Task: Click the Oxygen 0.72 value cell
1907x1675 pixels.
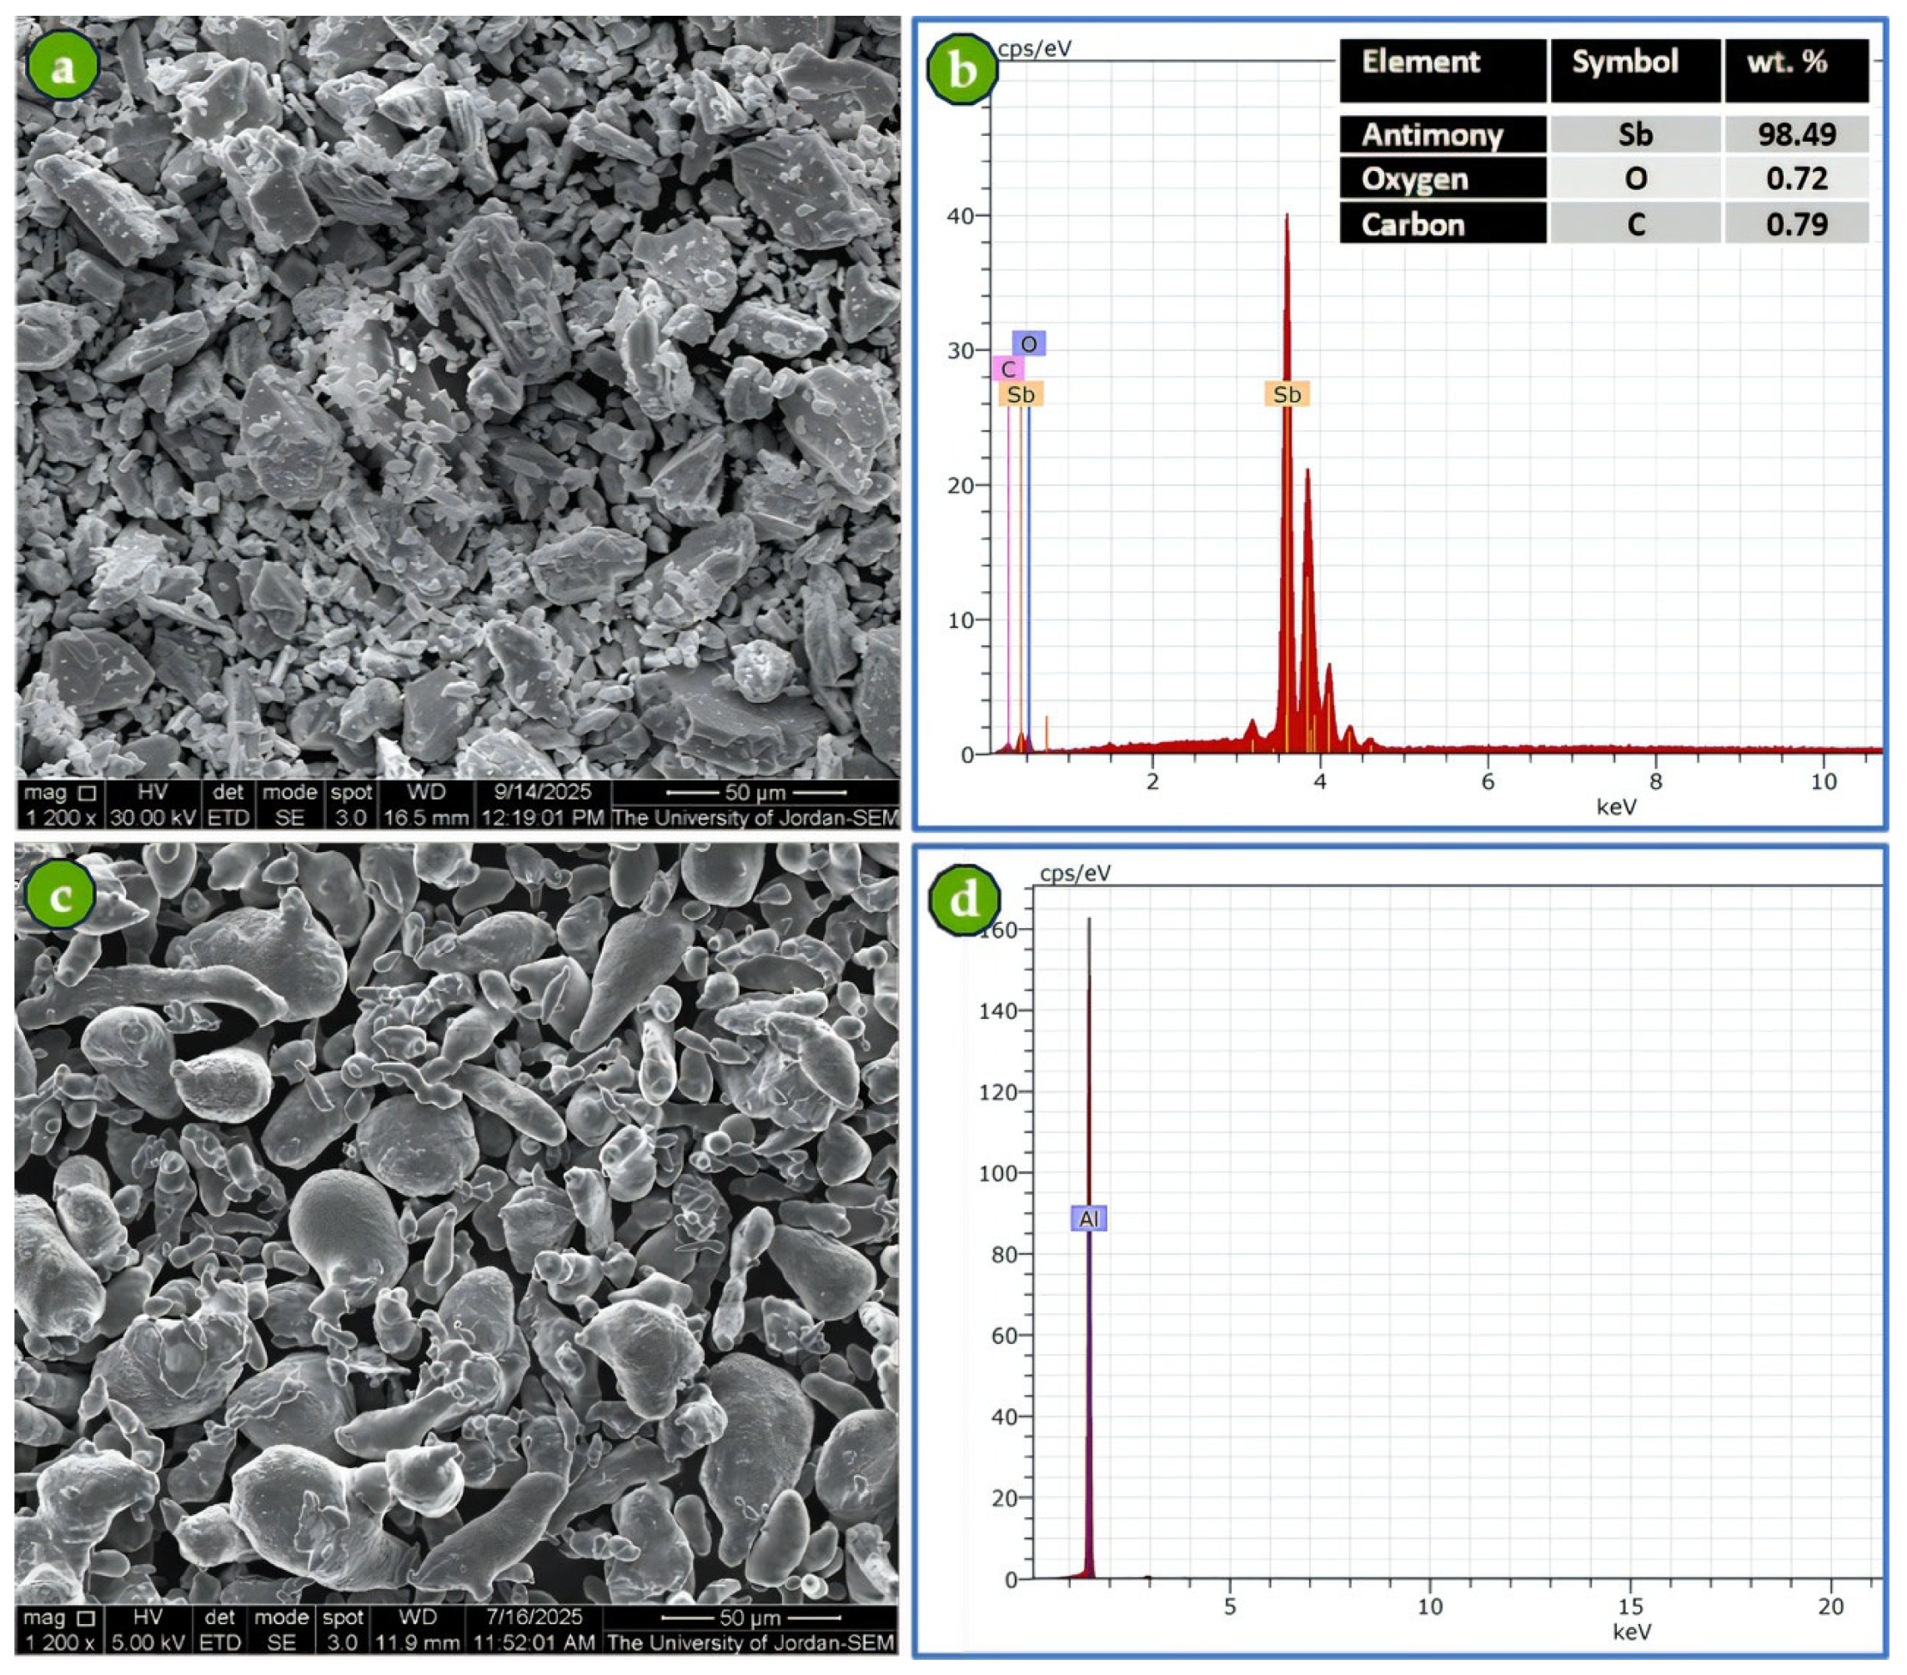Action: (1796, 179)
